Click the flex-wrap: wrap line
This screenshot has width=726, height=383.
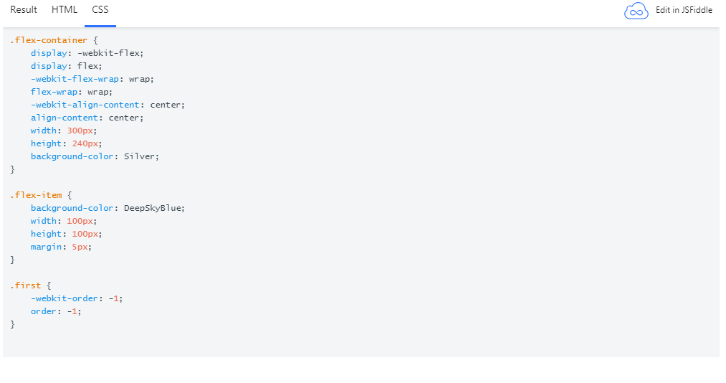(71, 92)
